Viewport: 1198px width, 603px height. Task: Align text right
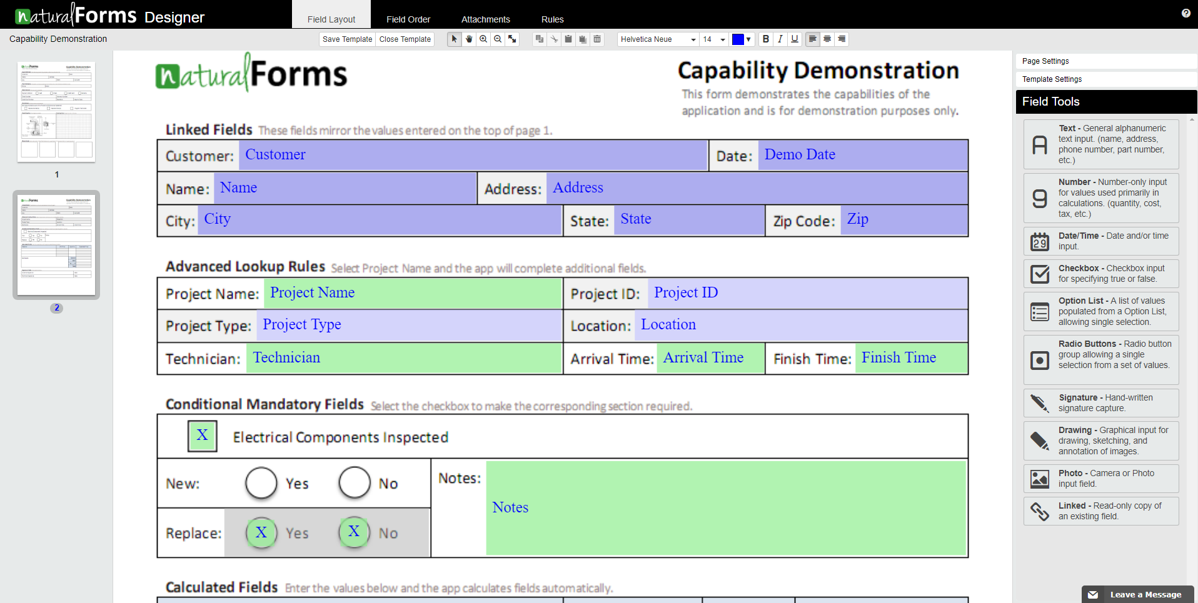(842, 39)
